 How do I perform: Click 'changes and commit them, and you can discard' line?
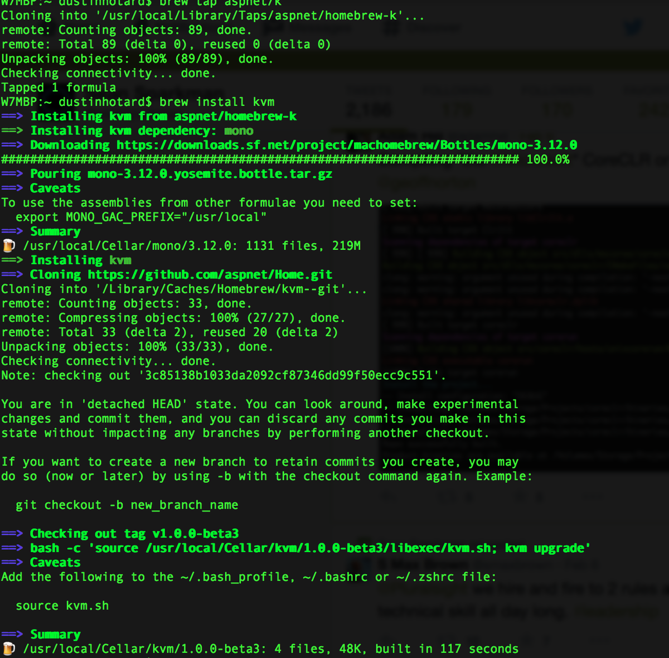pos(264,419)
